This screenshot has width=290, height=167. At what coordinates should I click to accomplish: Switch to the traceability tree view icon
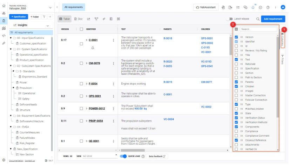(x=96, y=19)
